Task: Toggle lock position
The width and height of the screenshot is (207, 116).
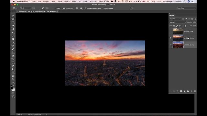Action: (180, 26)
